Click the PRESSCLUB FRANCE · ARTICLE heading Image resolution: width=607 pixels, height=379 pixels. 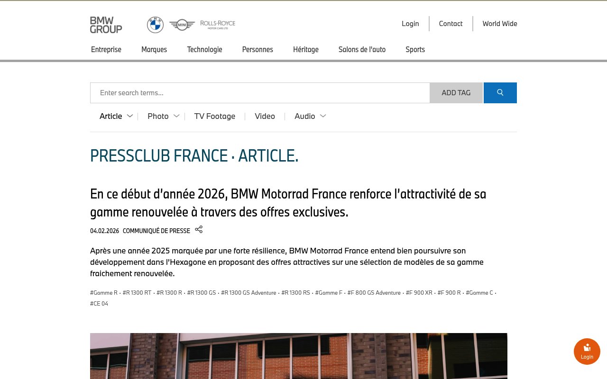(194, 155)
